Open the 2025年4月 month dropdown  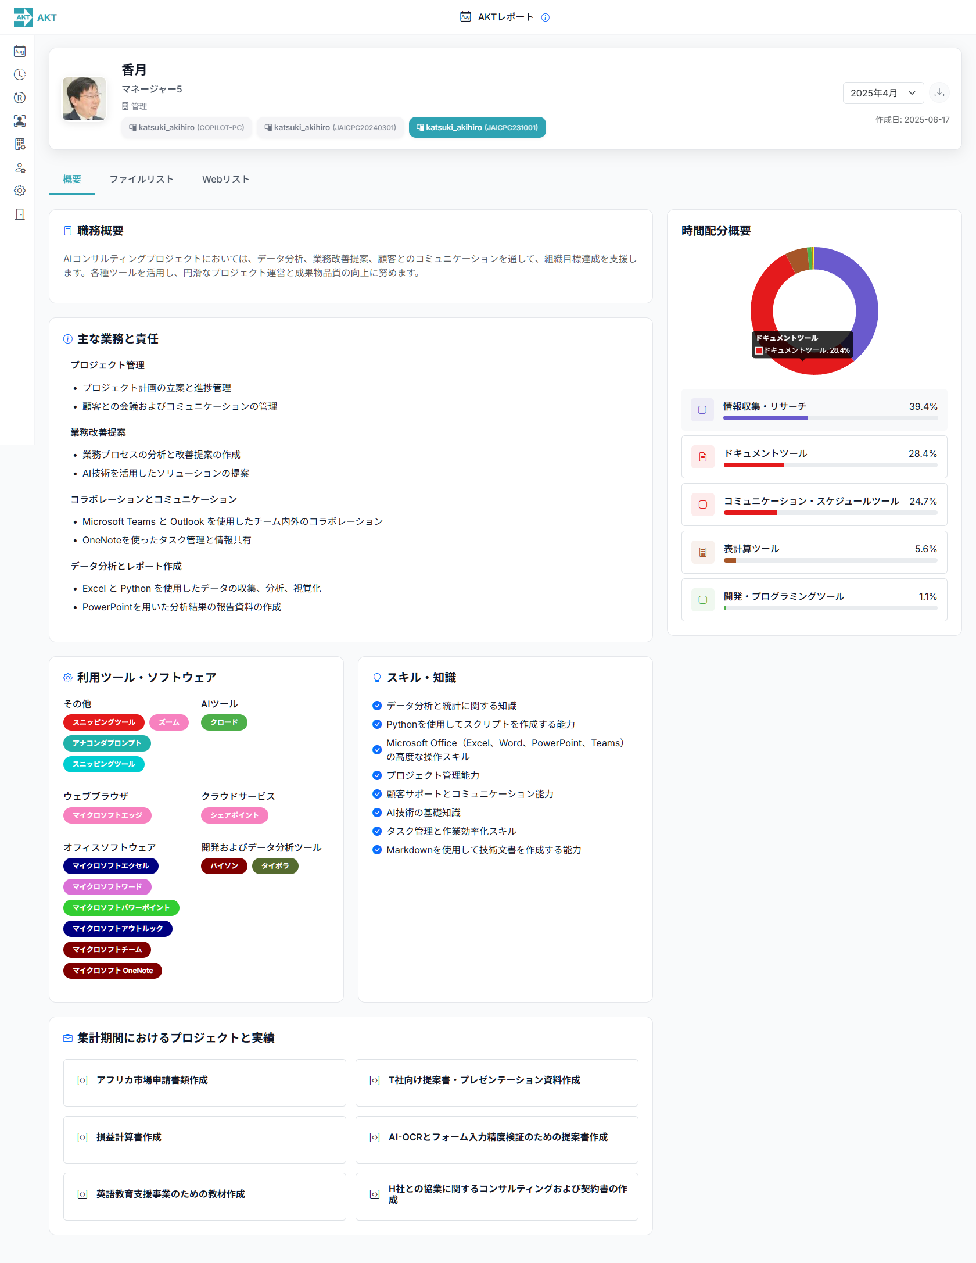[882, 92]
